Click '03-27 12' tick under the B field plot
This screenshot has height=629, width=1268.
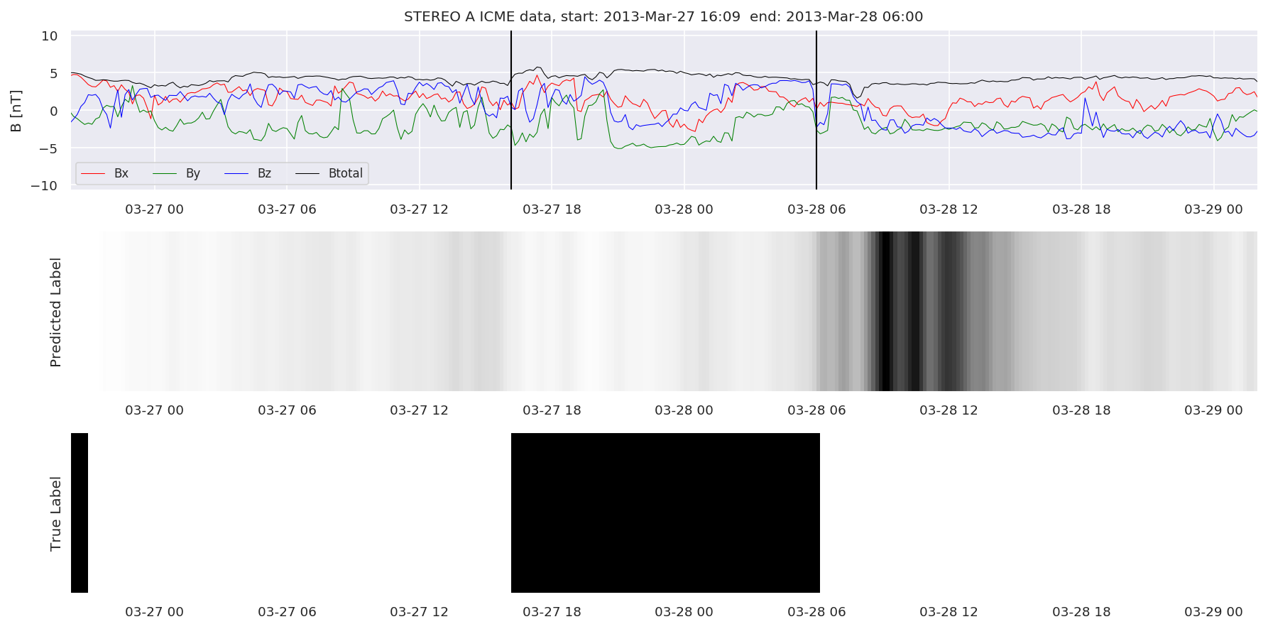pyautogui.click(x=419, y=209)
